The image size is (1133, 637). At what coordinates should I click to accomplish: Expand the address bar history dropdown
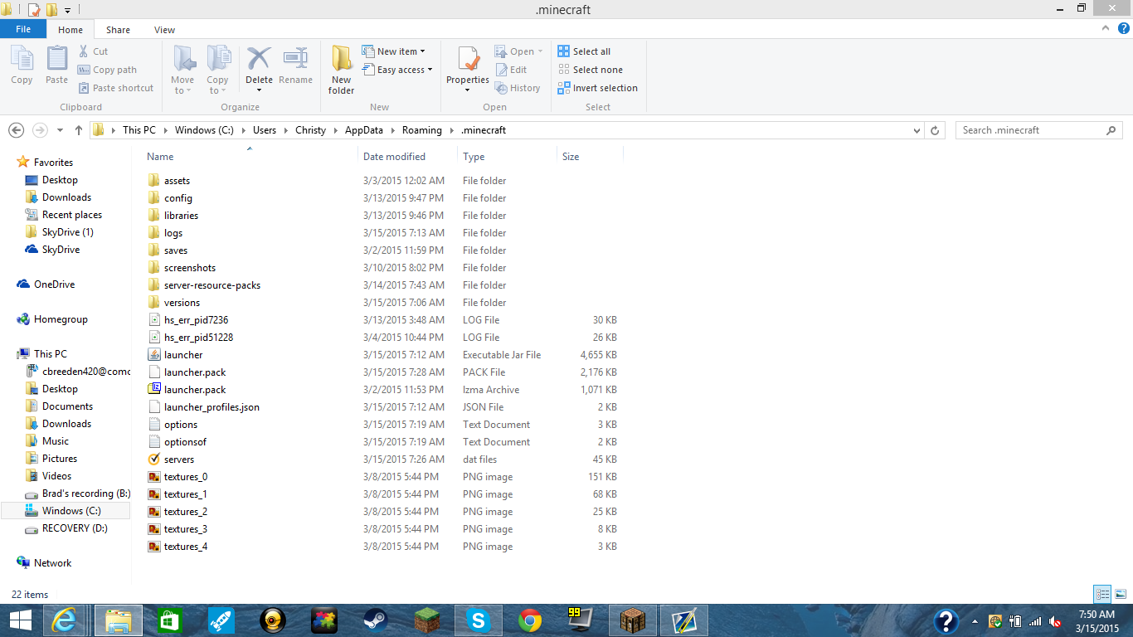tap(917, 130)
